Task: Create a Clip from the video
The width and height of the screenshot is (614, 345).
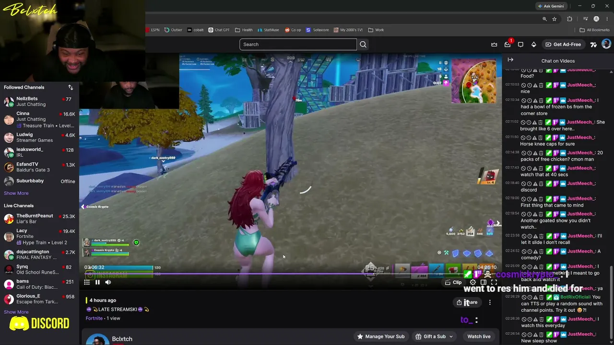Action: [x=453, y=282]
